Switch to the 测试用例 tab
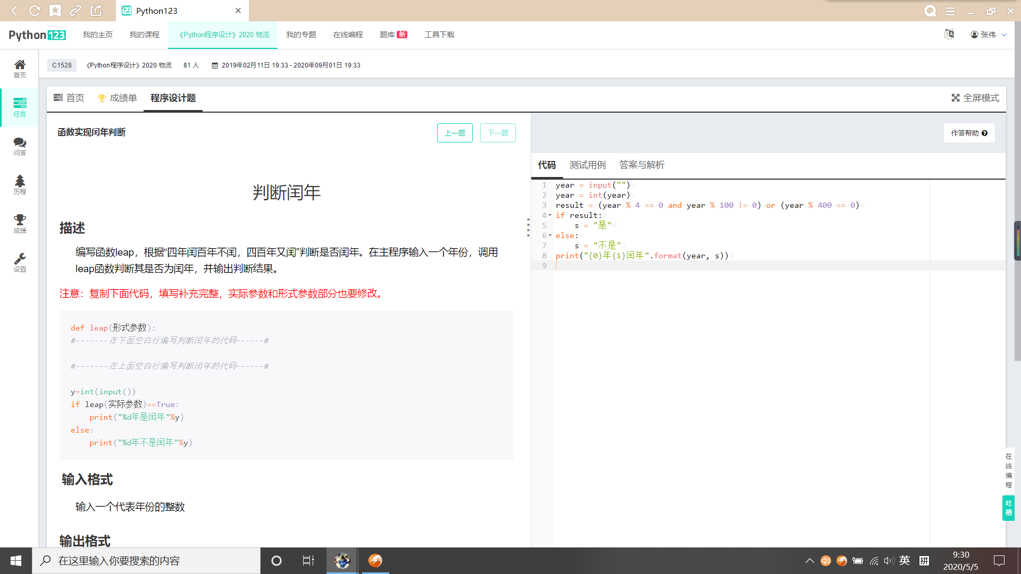 coord(587,165)
